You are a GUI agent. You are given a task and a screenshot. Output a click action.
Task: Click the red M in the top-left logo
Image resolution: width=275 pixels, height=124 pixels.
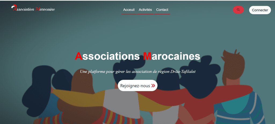point(38,9)
